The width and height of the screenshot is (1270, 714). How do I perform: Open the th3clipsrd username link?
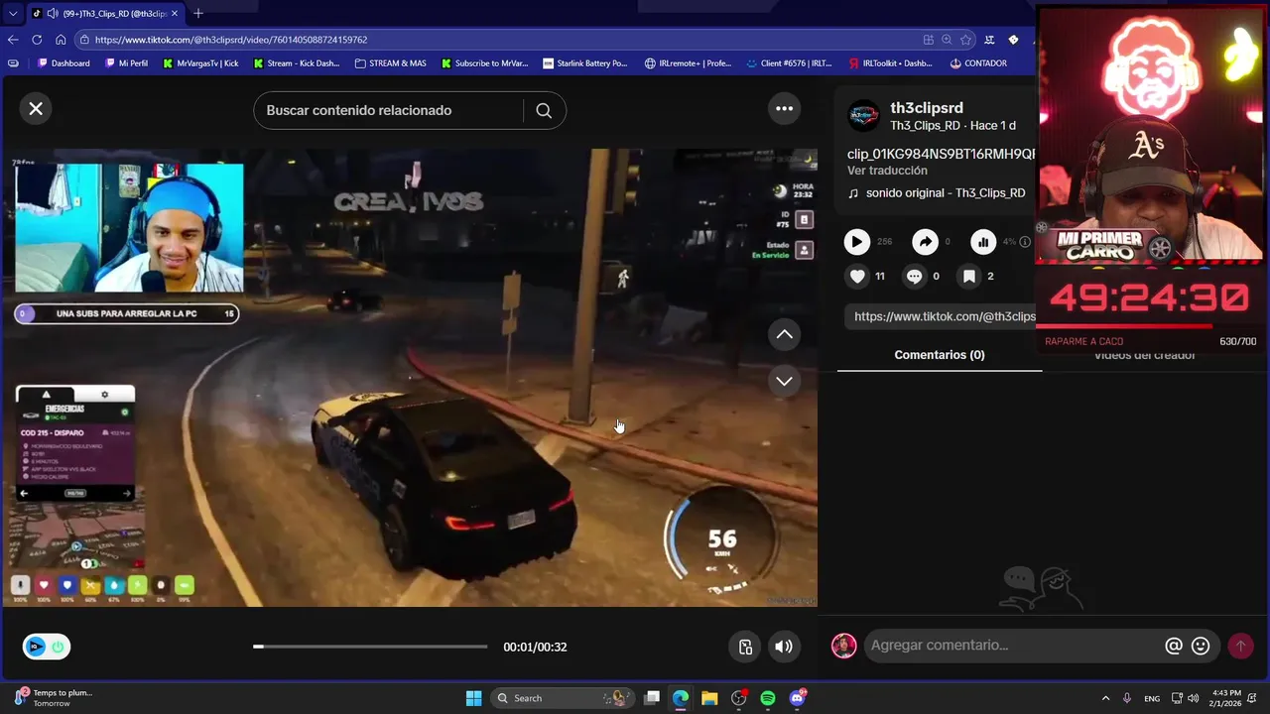coord(927,107)
